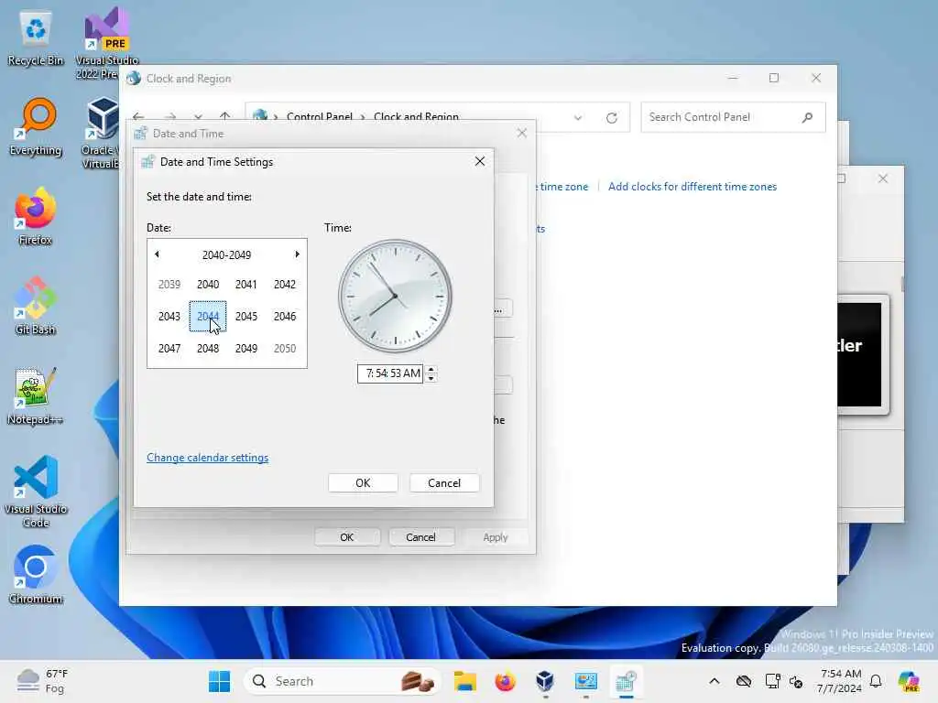Select year 2044 in the calendar

pyautogui.click(x=208, y=316)
